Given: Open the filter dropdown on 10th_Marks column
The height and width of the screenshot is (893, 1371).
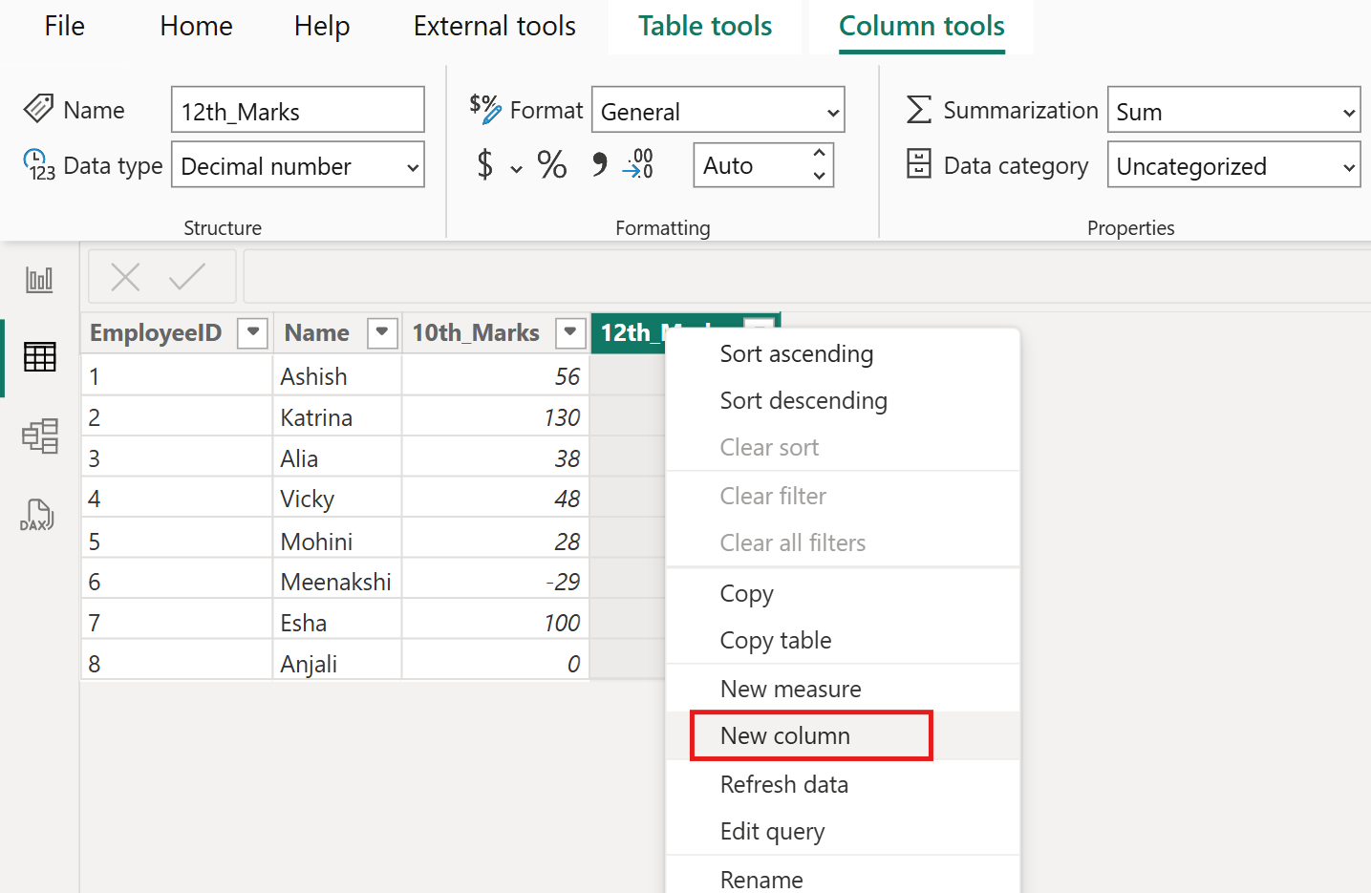Looking at the screenshot, I should pos(569,332).
